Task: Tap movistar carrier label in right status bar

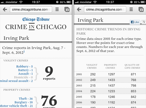Action: click(x=86, y=2)
